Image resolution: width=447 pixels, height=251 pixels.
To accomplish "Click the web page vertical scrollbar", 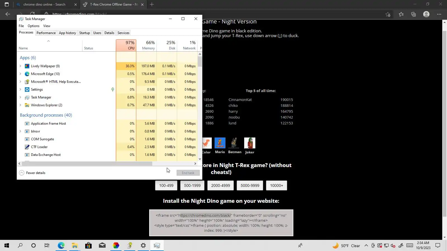I will pyautogui.click(x=445, y=124).
